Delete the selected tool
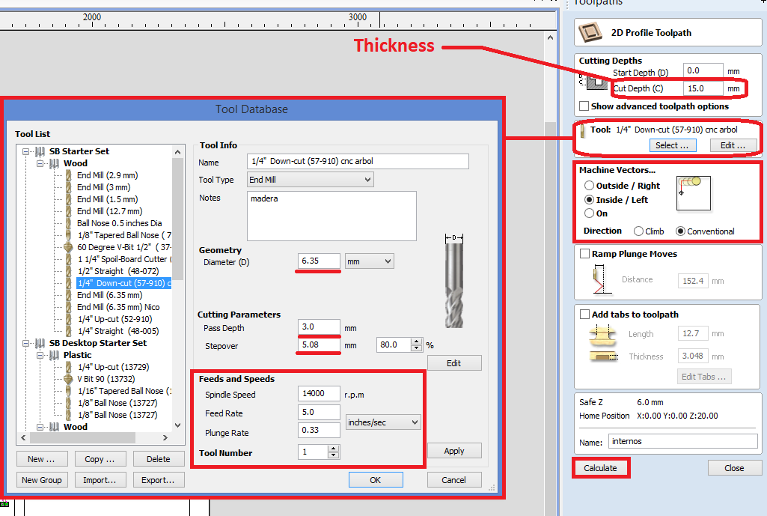This screenshot has height=516, width=767. [x=159, y=459]
